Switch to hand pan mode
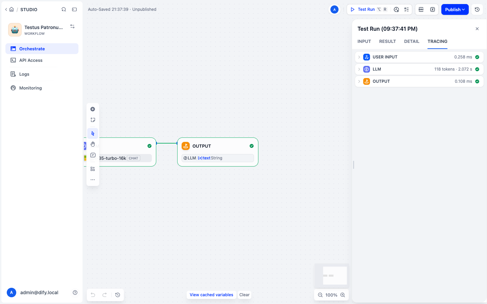Viewport: 487px width, 304px height. point(93,144)
